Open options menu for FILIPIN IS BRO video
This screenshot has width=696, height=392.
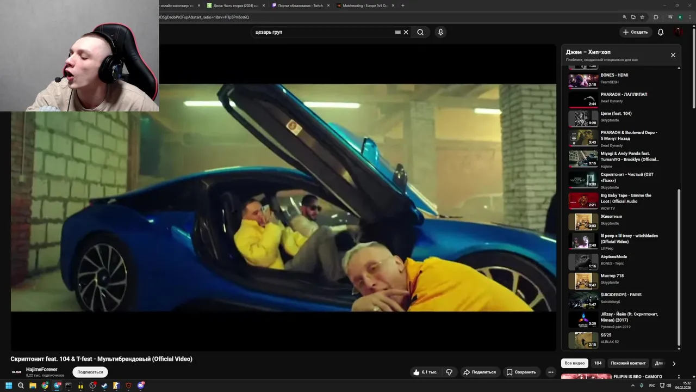click(x=679, y=377)
